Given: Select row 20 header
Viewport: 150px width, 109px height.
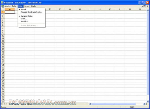Looking at the screenshot, I should [x=3, y=62].
